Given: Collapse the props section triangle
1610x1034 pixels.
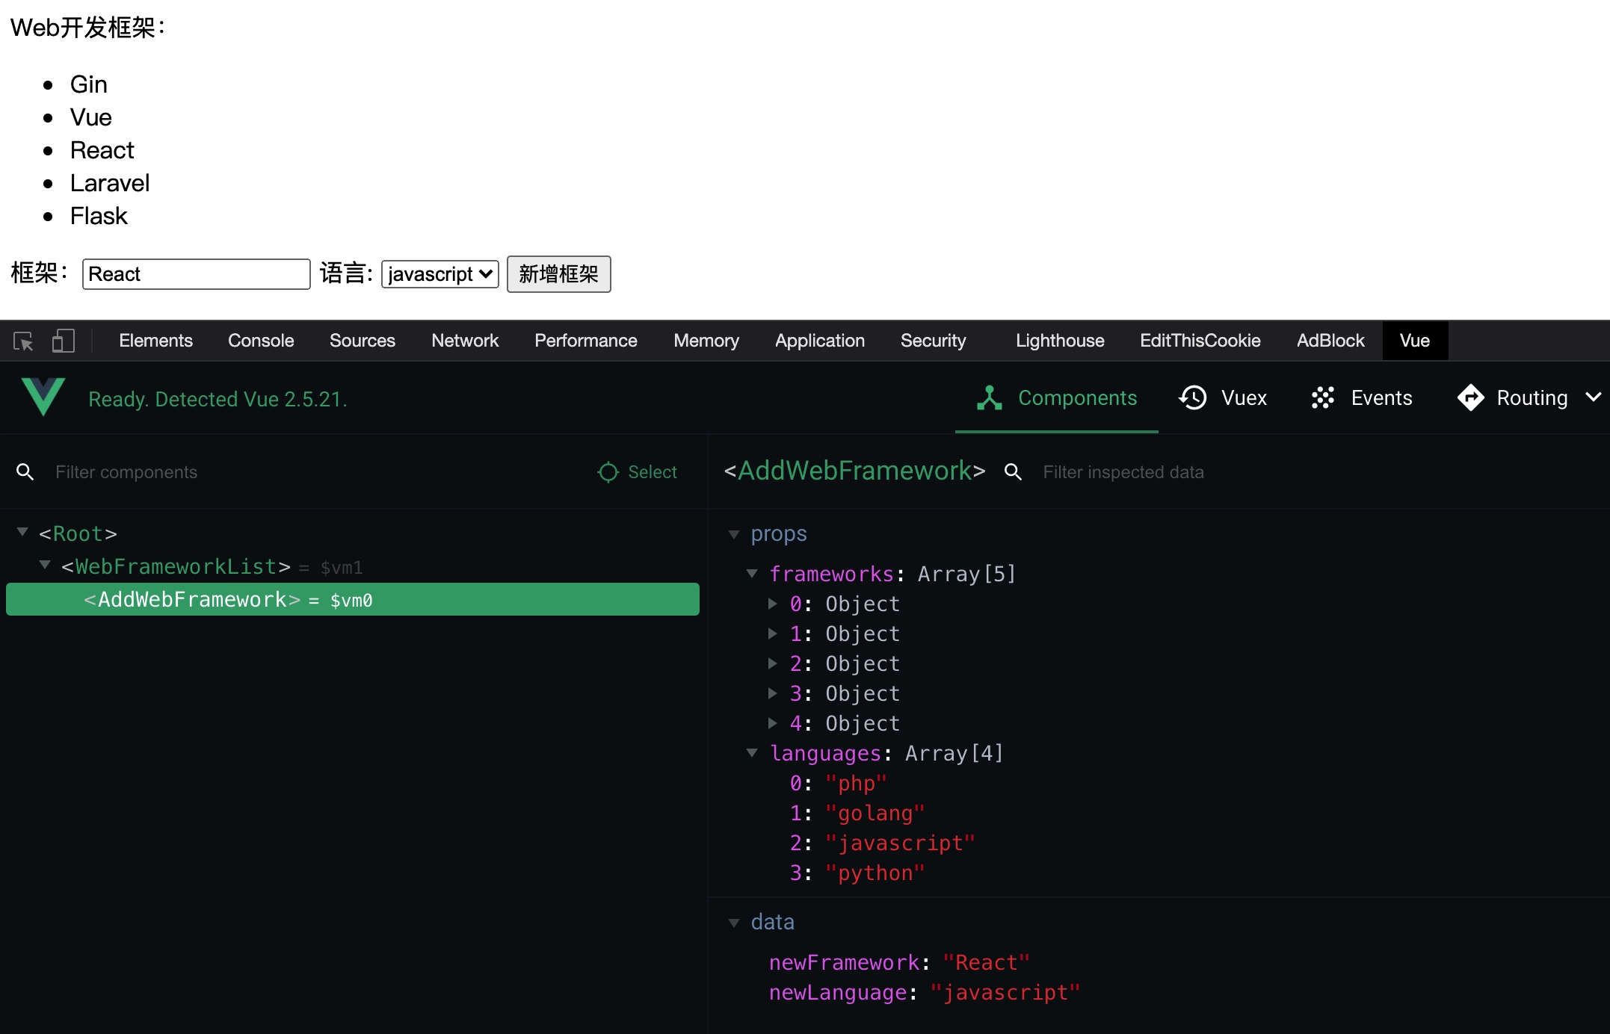Looking at the screenshot, I should 734,534.
